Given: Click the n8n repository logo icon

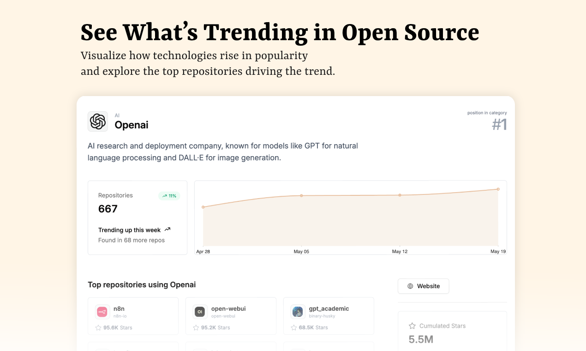Looking at the screenshot, I should [102, 312].
